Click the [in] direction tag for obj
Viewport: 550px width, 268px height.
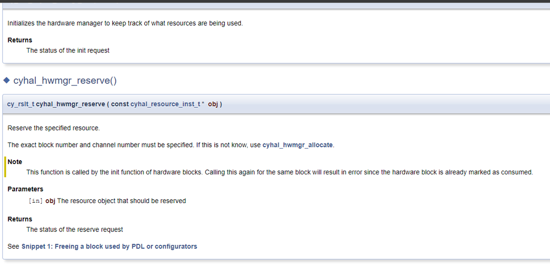(35, 201)
